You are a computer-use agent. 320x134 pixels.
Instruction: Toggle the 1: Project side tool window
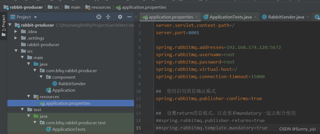[4, 25]
